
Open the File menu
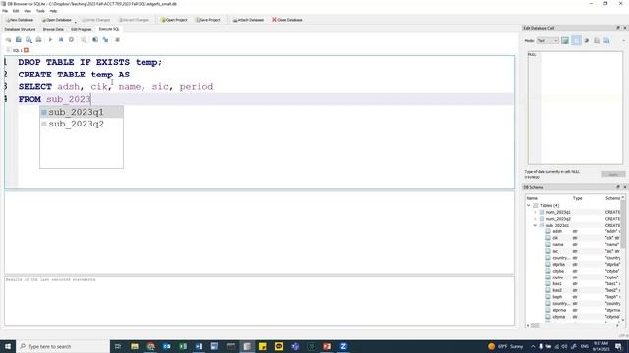[x=5, y=11]
